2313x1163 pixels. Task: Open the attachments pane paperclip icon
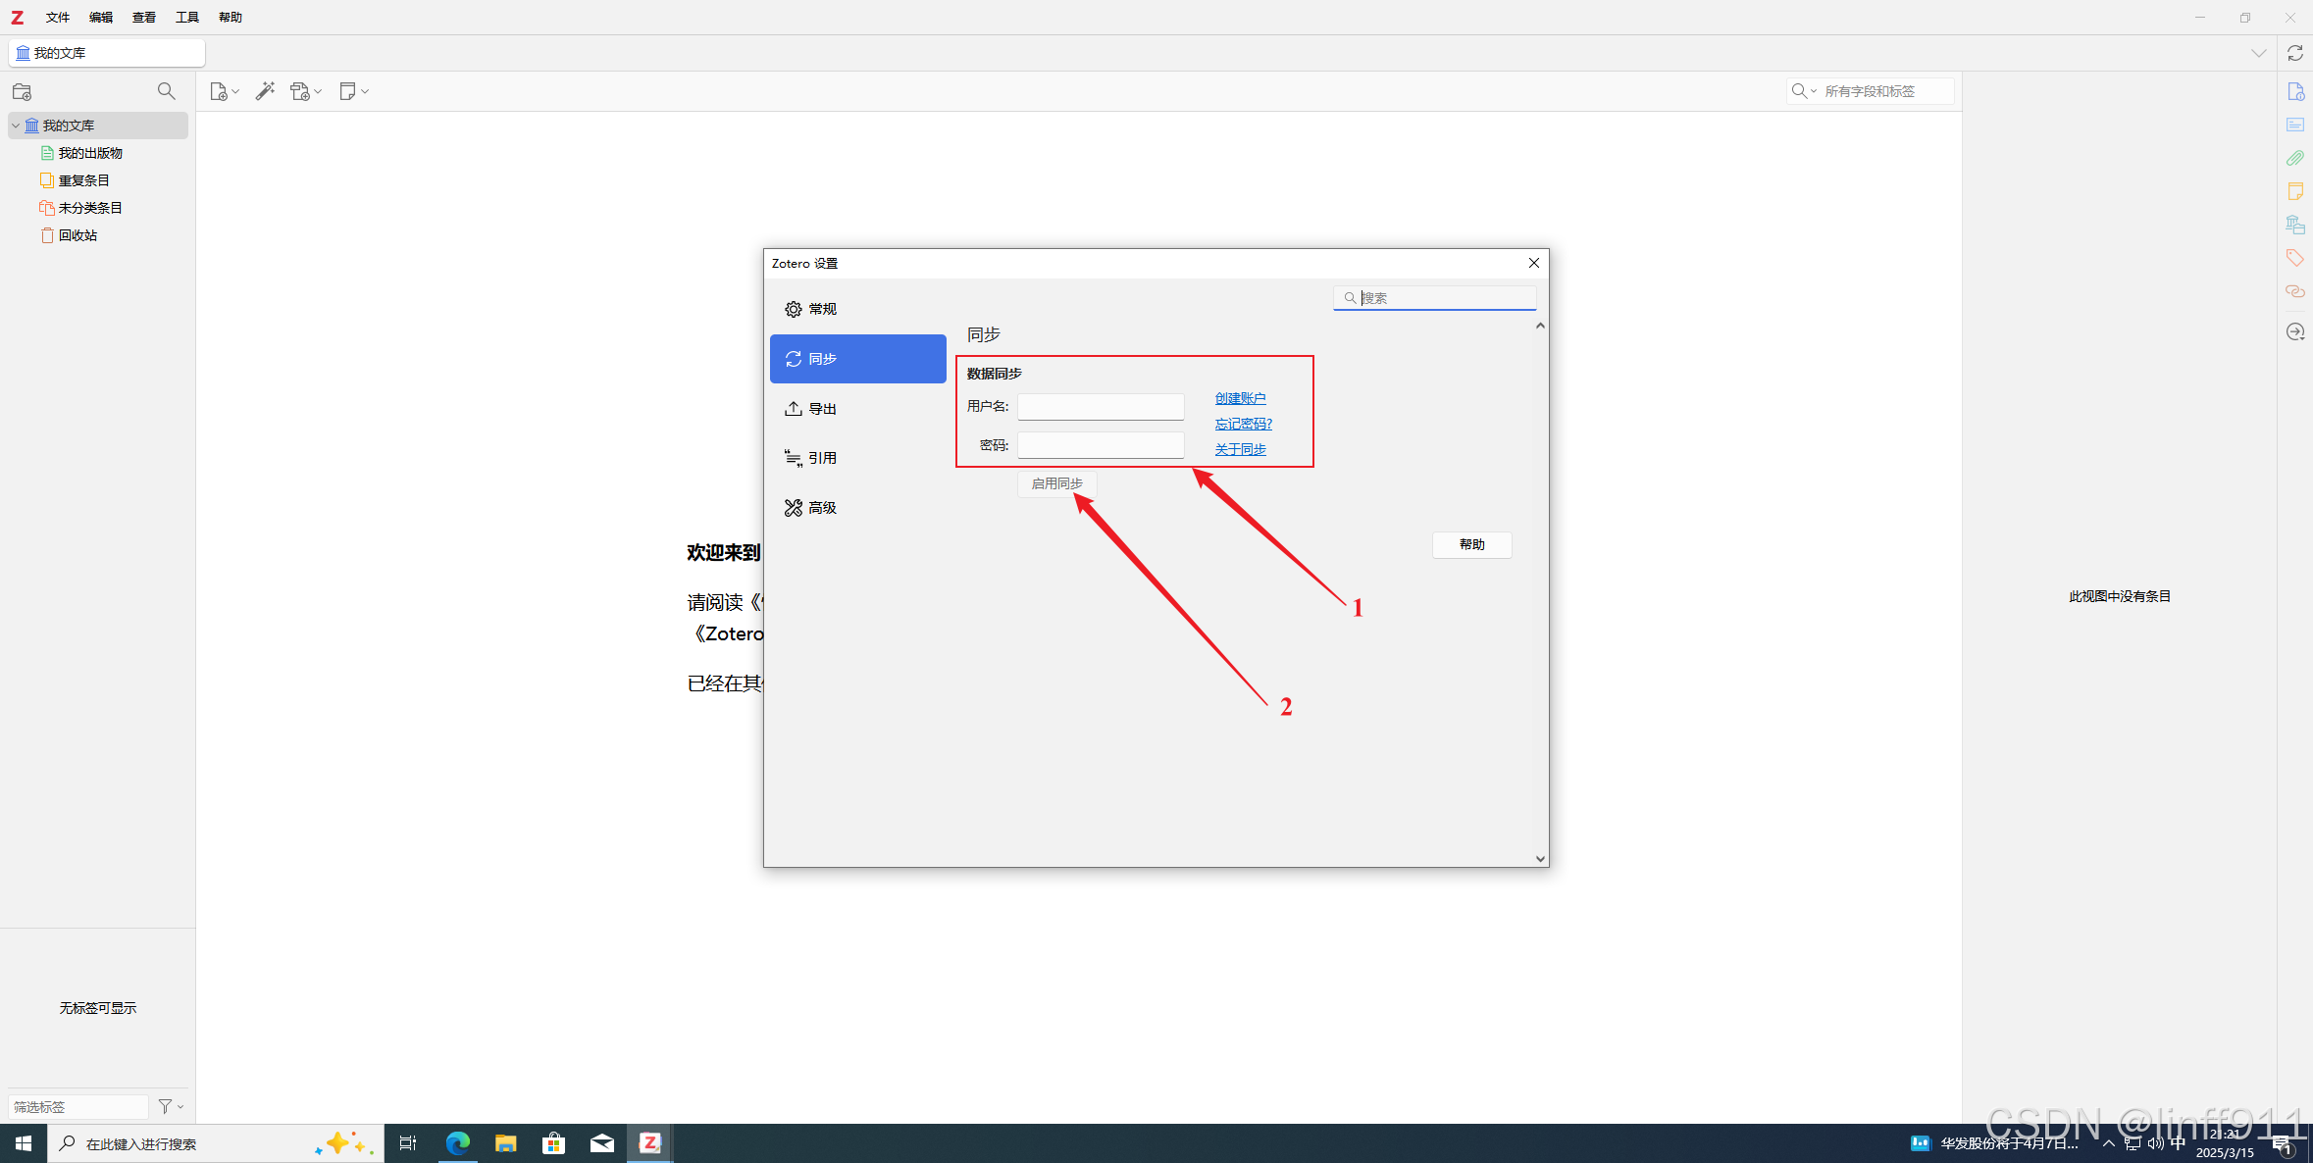(x=2294, y=158)
